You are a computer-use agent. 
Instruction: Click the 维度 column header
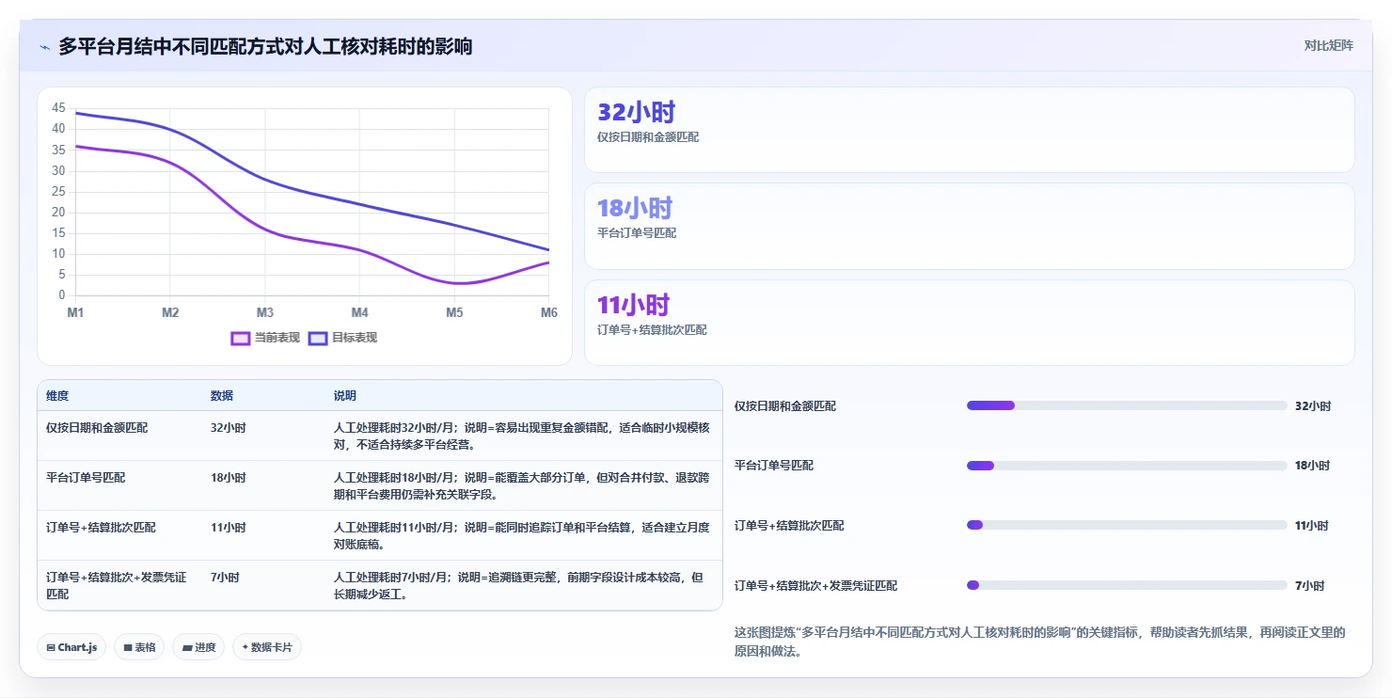[57, 396]
